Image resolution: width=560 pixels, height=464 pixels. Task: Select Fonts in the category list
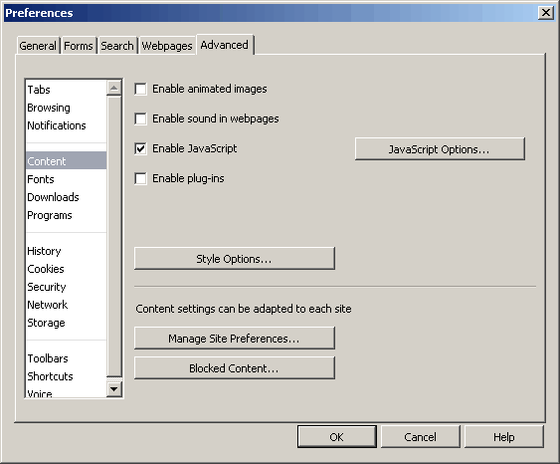click(x=41, y=179)
